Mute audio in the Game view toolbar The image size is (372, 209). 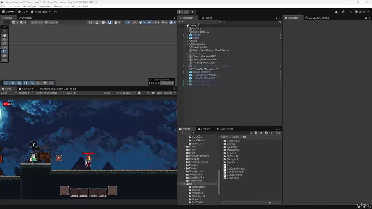click(148, 93)
